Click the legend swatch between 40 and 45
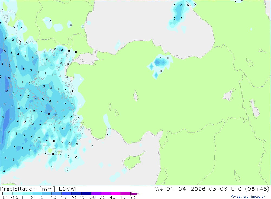Image resolution: width=271 pixels, height=199 pixels. coord(116,194)
